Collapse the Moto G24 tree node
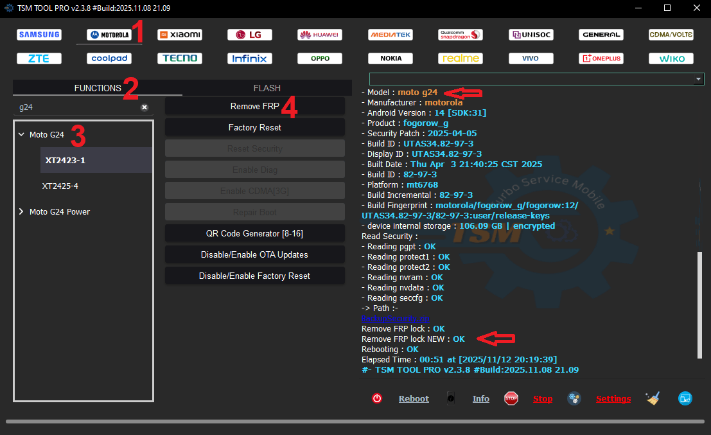 (22, 135)
